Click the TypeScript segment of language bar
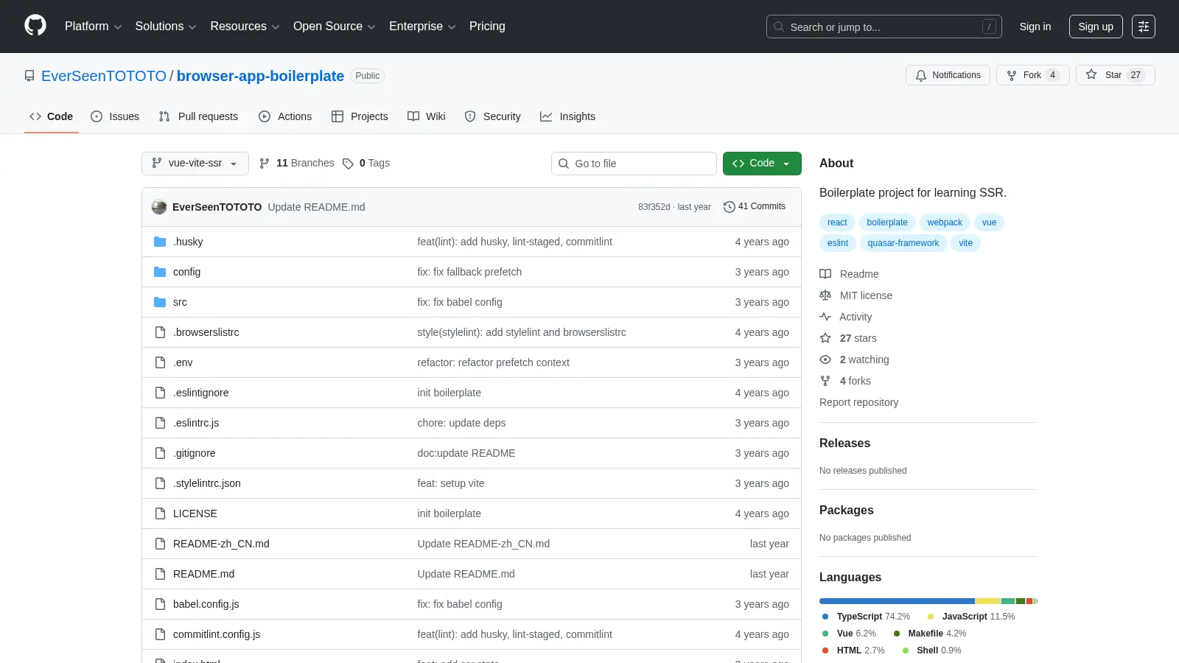Screen dimensions: 1179x663 pyautogui.click(x=897, y=601)
